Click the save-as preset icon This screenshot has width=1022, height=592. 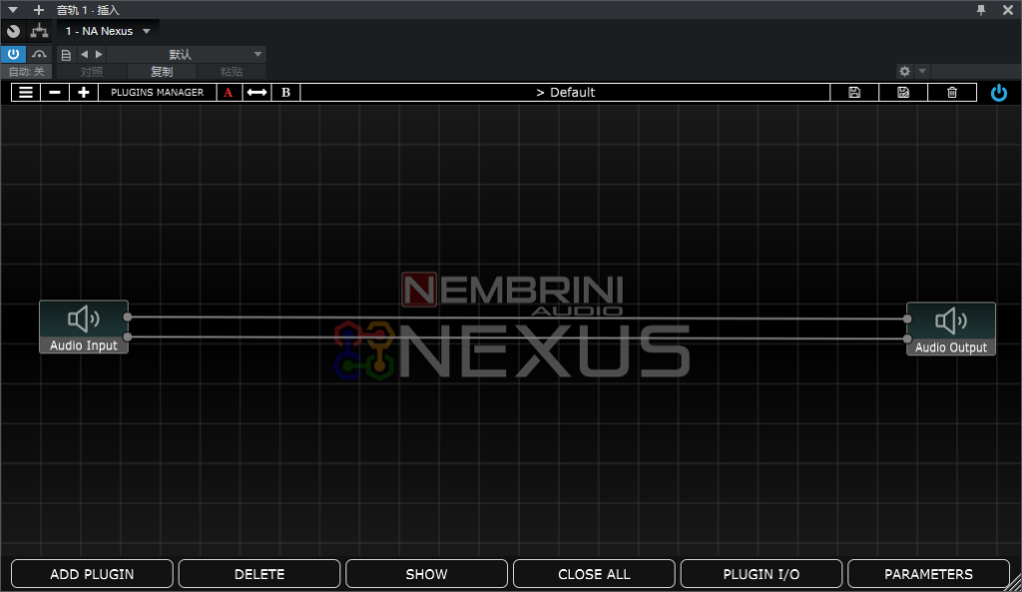(903, 93)
